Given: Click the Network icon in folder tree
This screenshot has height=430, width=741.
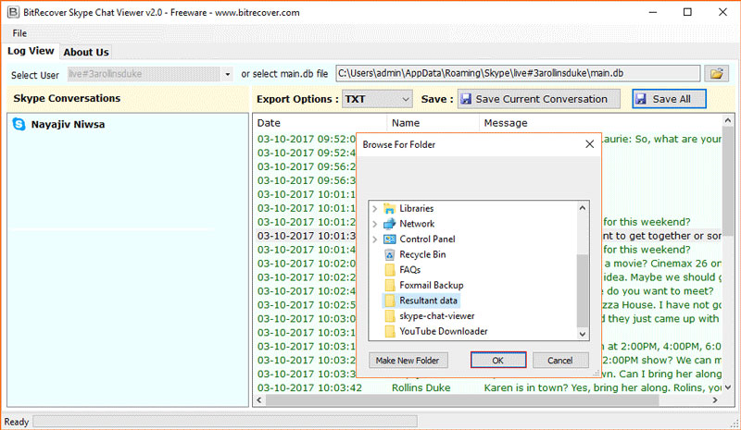Looking at the screenshot, I should [x=389, y=224].
